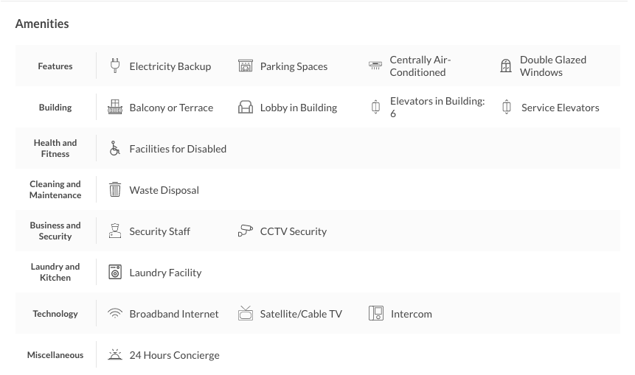
Task: Click the Satellite/Cable TV icon
Action: (x=246, y=314)
